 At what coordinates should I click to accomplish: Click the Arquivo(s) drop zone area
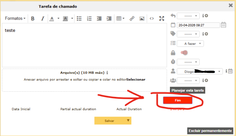85,80
